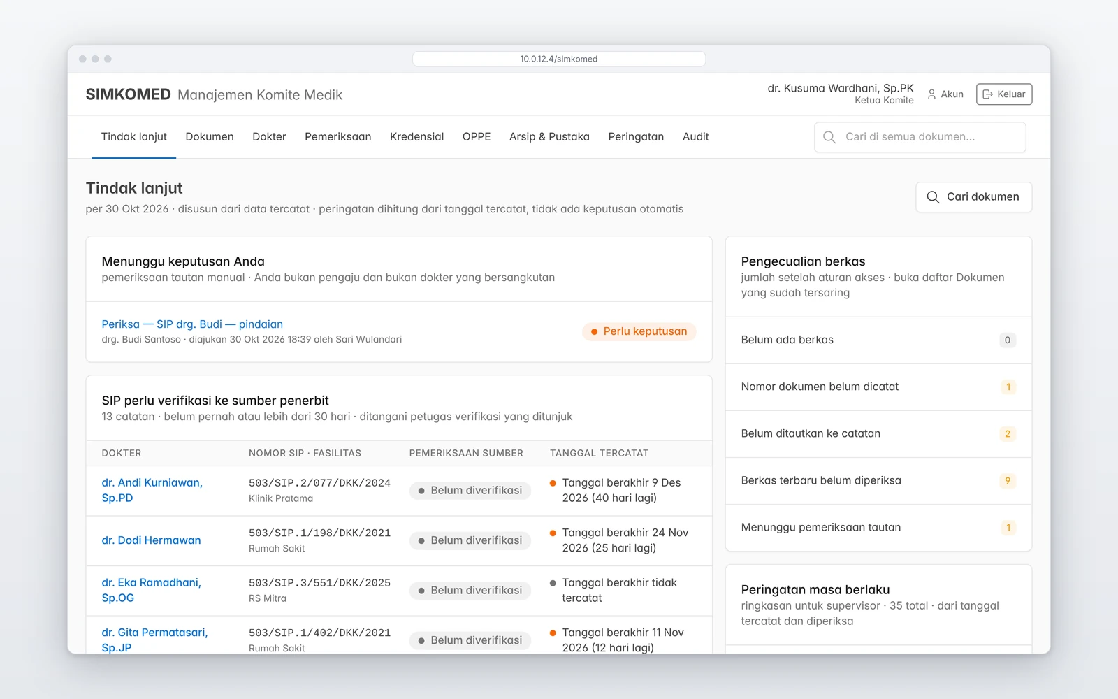Click 'Tanggal berakhir tidak tercatat' text
Image resolution: width=1118 pixels, height=699 pixels.
tap(620, 591)
